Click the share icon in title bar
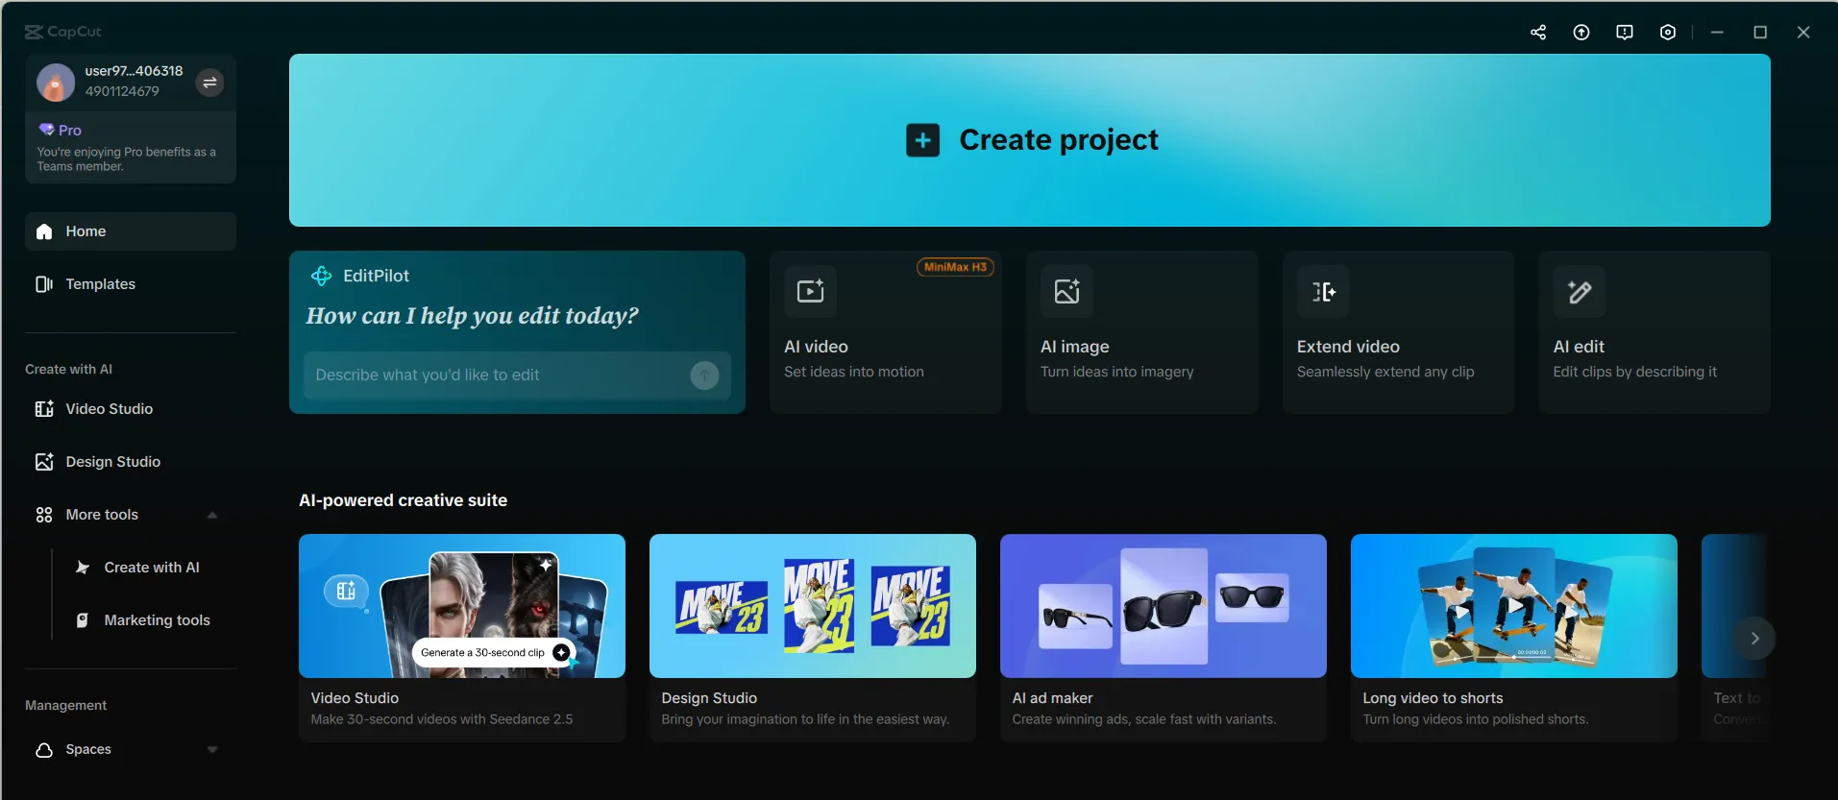The height and width of the screenshot is (800, 1838). 1538,32
